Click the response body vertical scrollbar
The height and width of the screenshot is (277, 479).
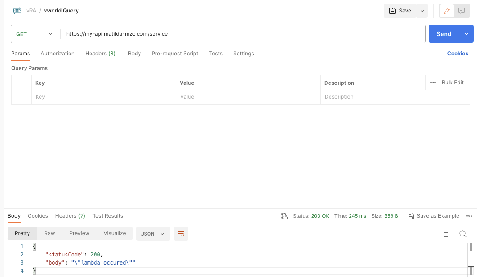tap(471, 247)
